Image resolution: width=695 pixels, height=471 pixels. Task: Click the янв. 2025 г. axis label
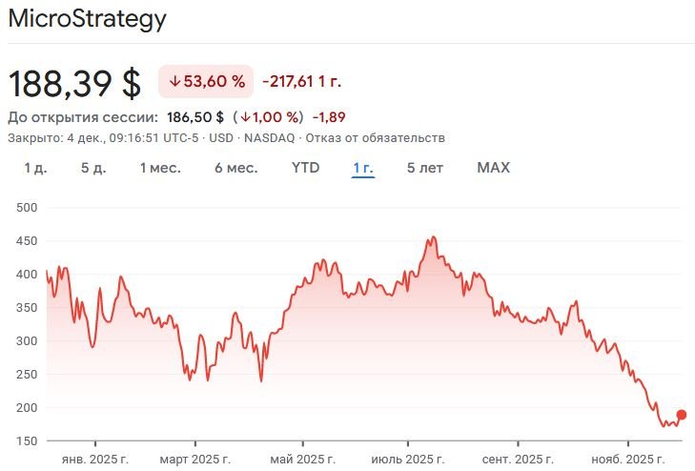tap(95, 459)
